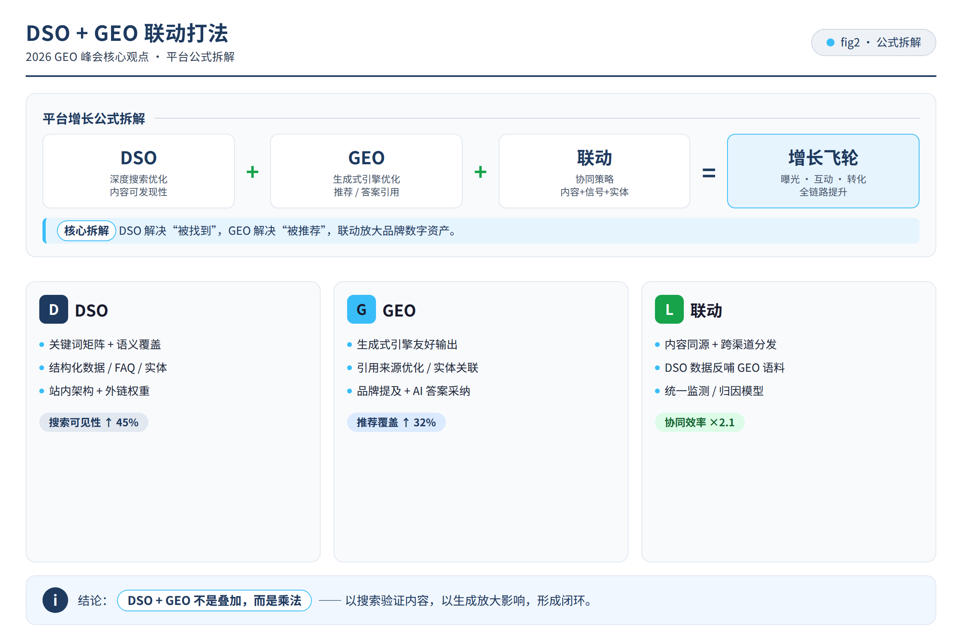Click the DSO 数据反哺 GEO 语料 bullet

[x=720, y=368]
